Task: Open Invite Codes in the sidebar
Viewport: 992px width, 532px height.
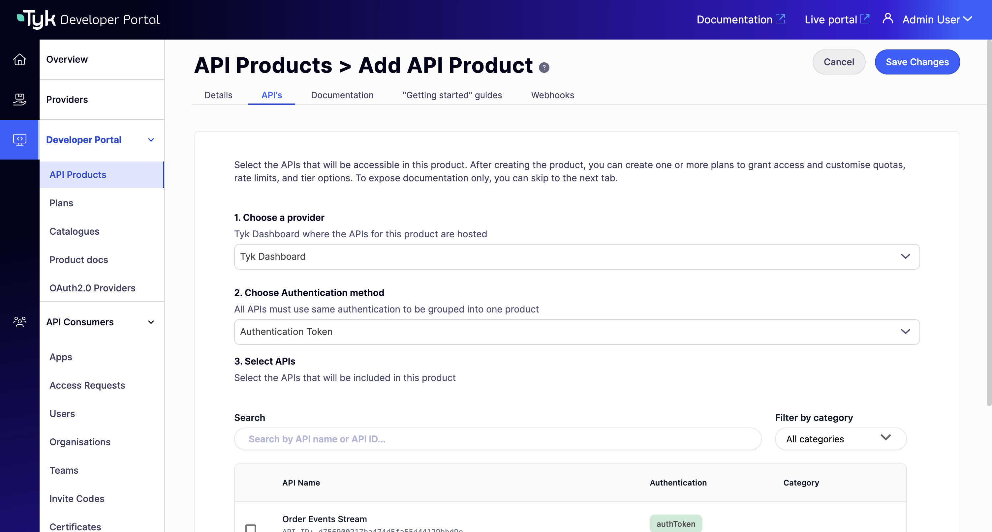Action: click(77, 498)
